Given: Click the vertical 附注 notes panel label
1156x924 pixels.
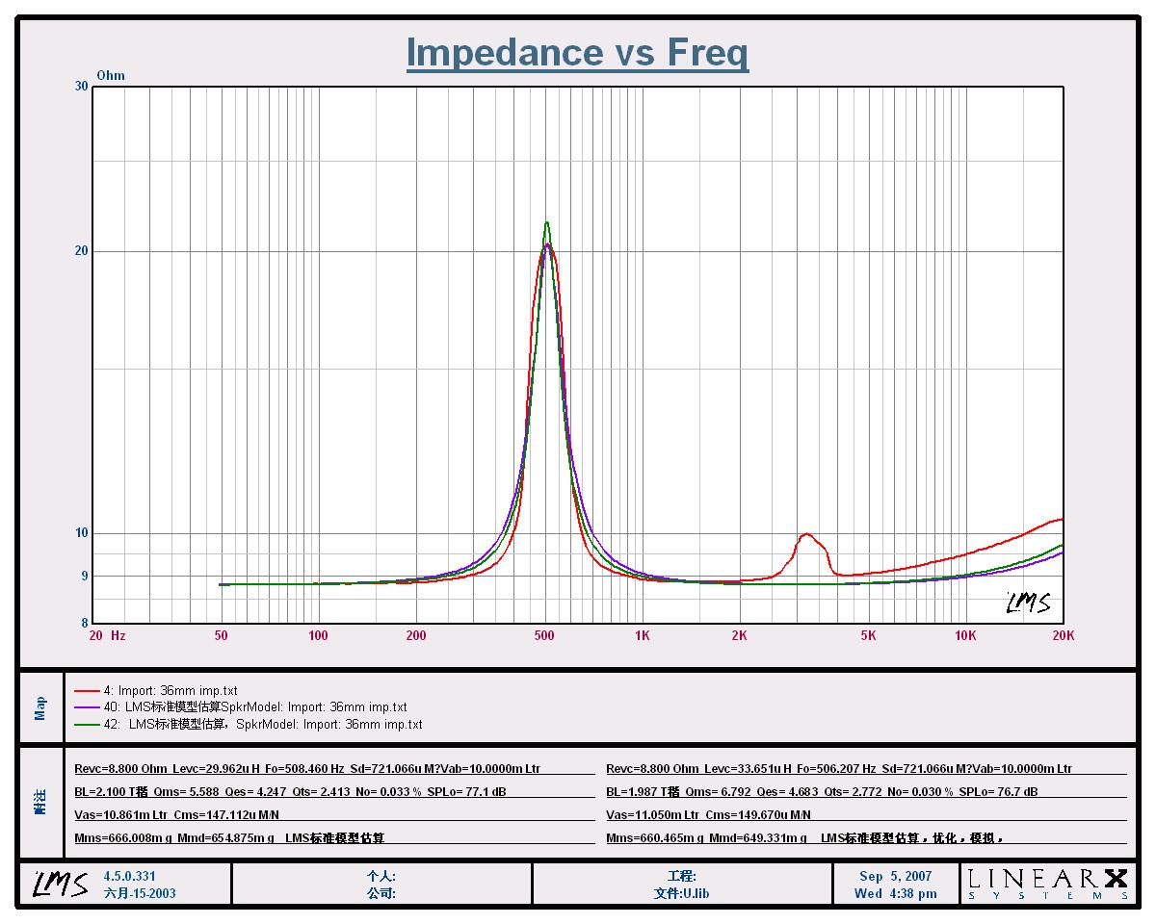Looking at the screenshot, I should pos(40,803).
